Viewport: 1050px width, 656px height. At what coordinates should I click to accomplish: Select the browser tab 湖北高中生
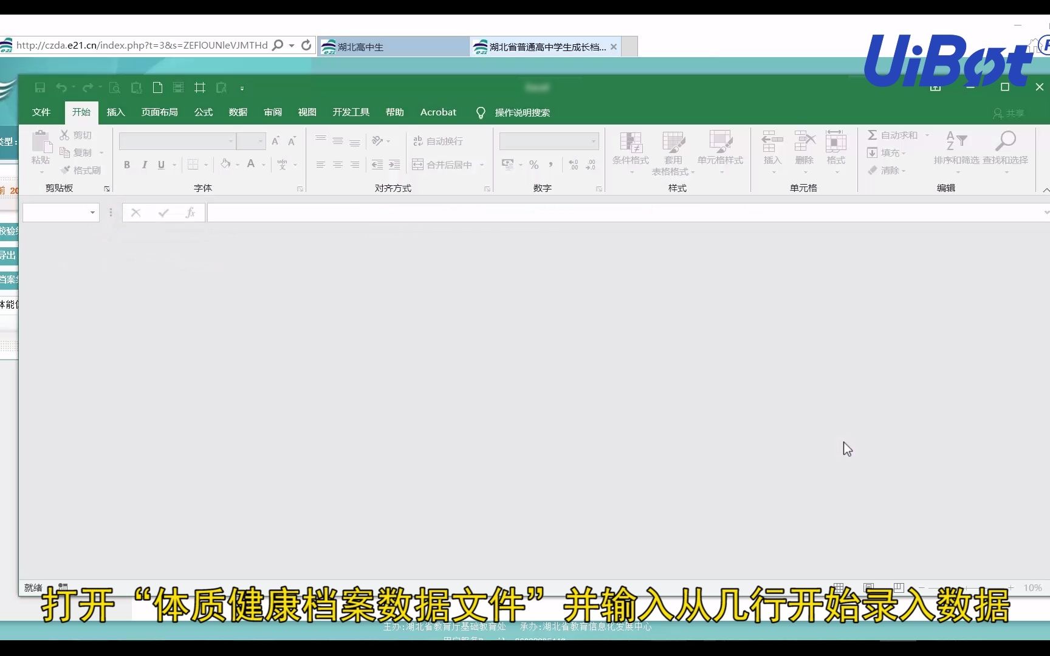393,47
